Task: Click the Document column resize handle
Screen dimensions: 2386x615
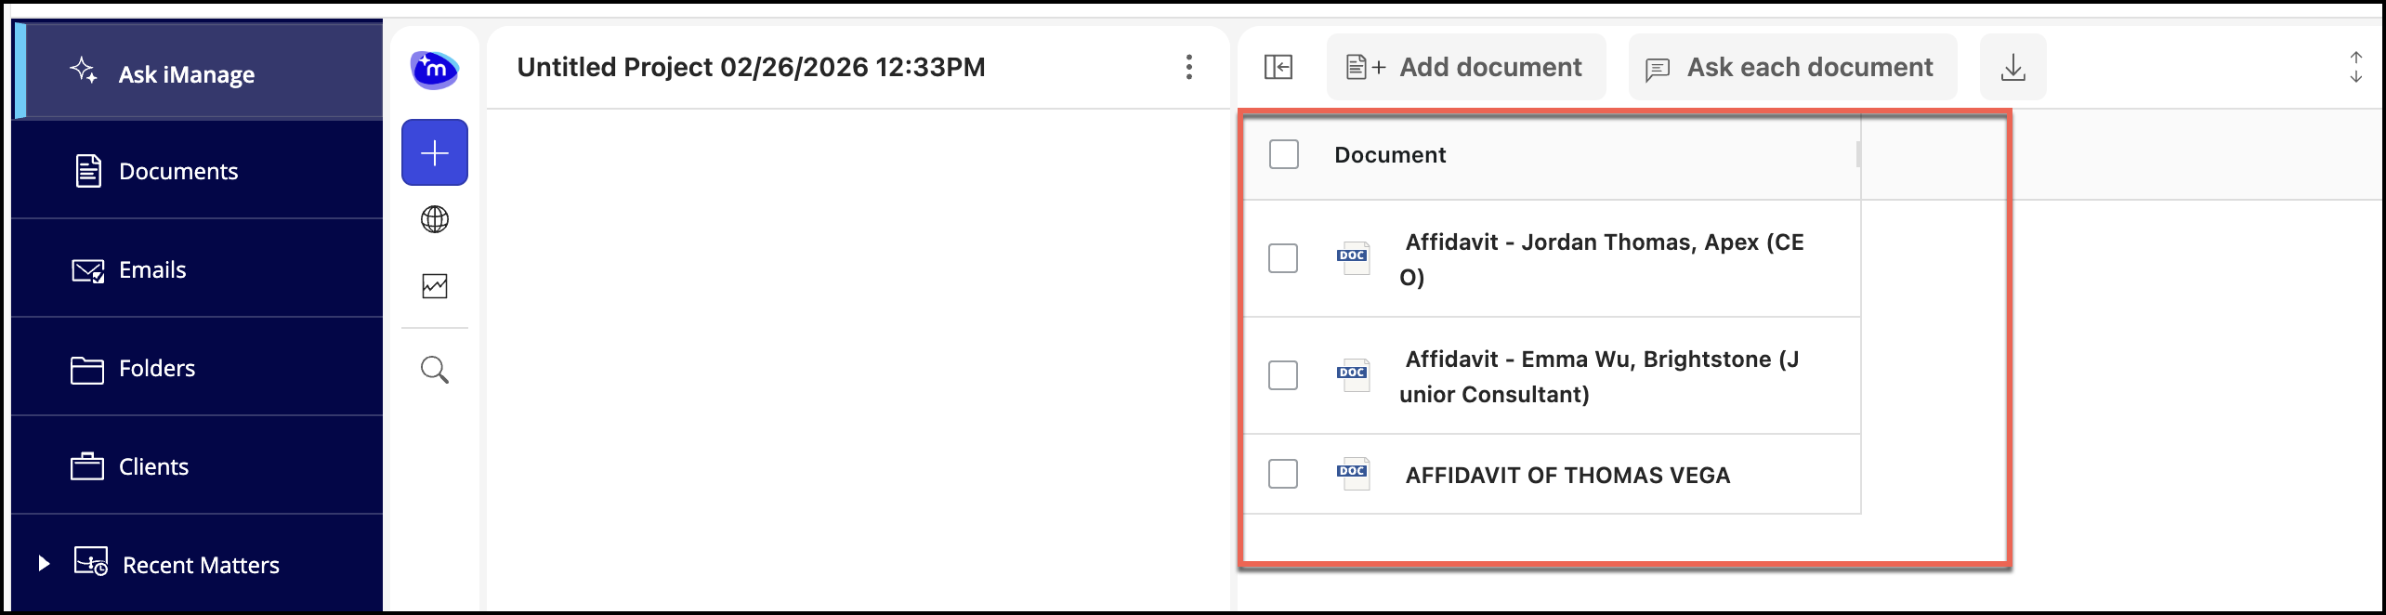Action: pos(1857,154)
